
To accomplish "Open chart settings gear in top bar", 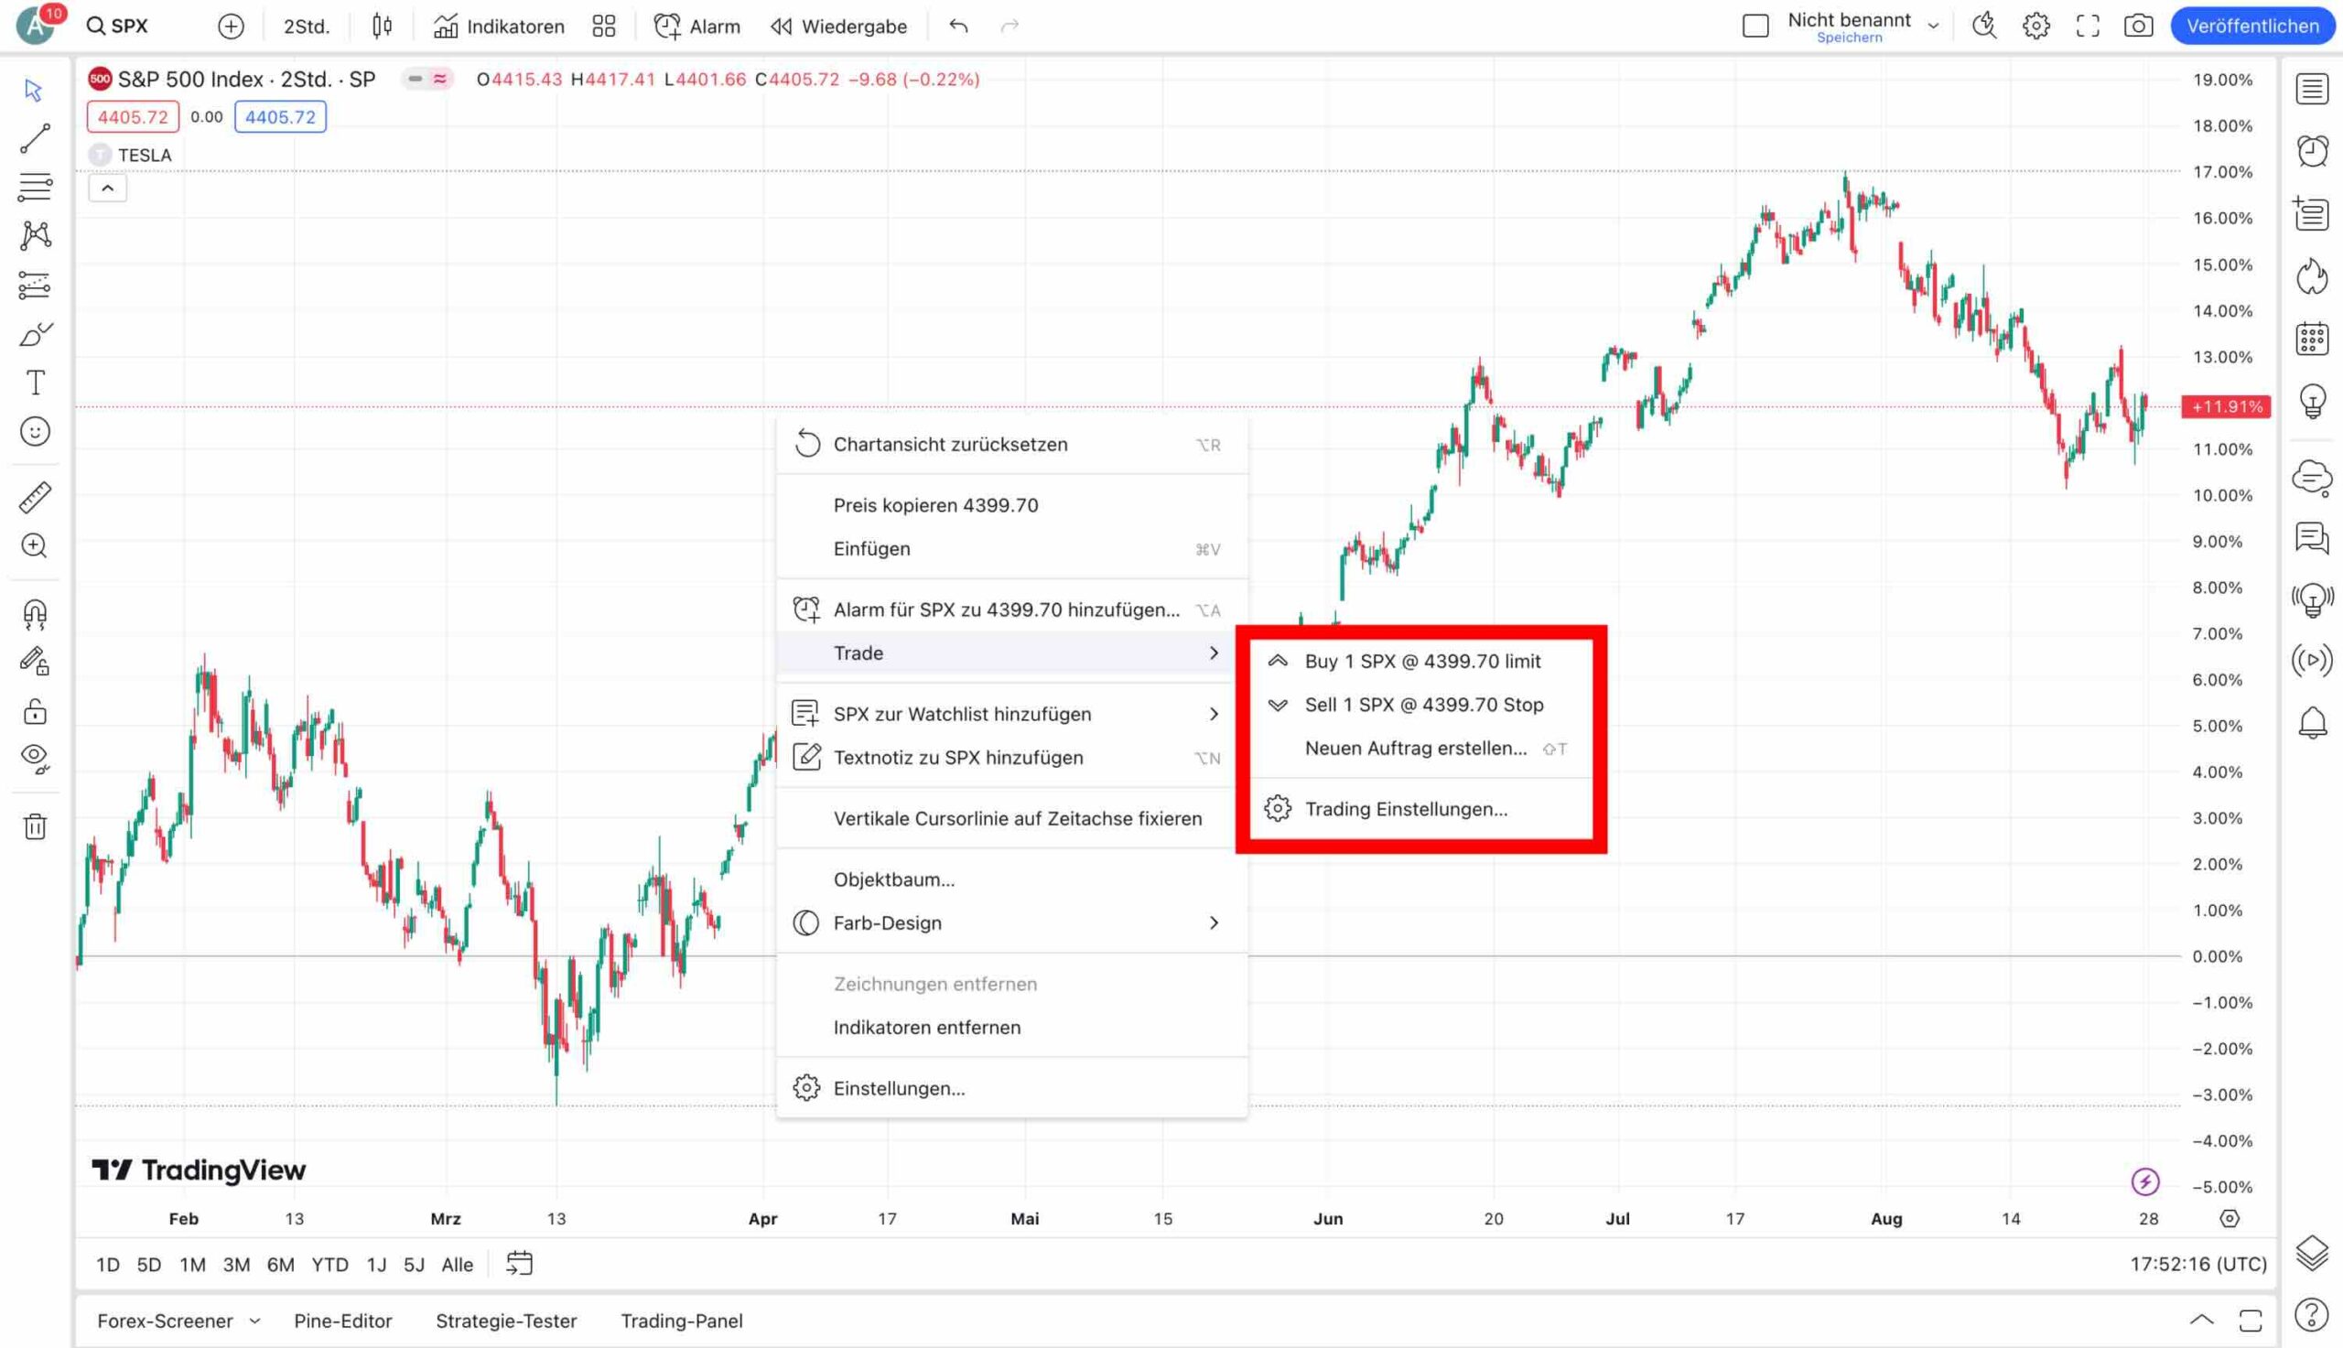I will pos(2035,26).
